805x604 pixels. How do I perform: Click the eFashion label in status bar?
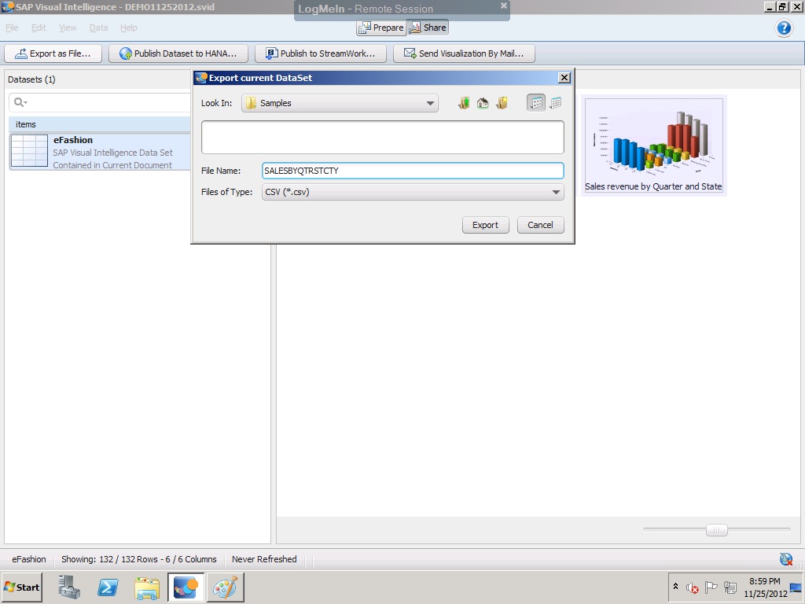coord(29,559)
